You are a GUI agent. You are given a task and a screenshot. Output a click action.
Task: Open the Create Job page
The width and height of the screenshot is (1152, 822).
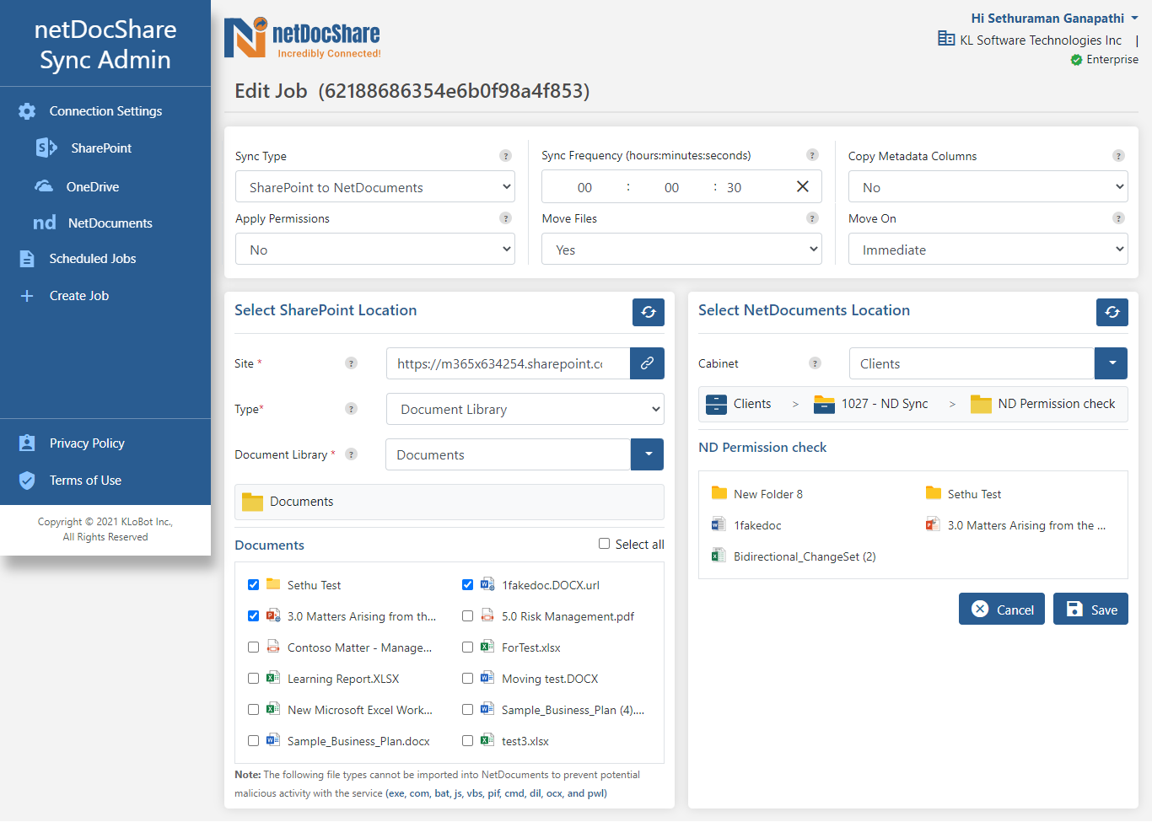click(79, 296)
